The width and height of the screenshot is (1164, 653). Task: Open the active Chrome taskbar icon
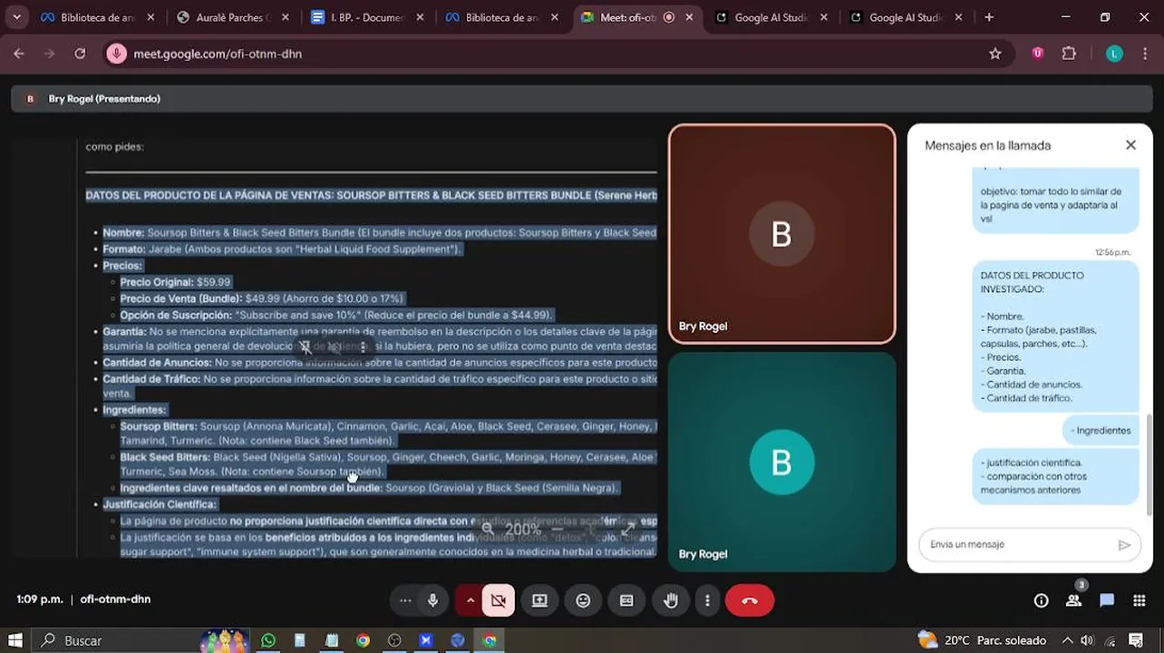(x=490, y=640)
